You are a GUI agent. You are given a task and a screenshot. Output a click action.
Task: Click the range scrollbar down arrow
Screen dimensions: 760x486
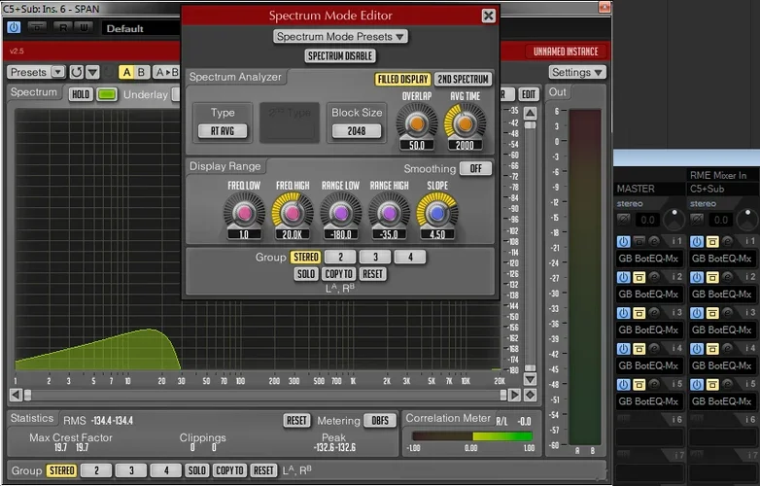tap(531, 379)
